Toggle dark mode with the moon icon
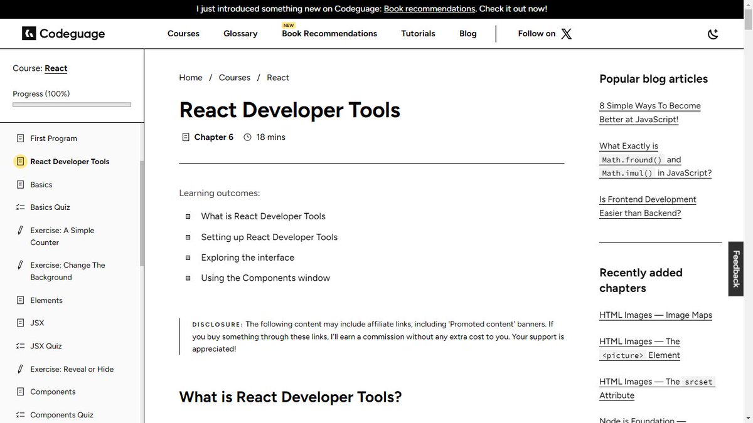The height and width of the screenshot is (423, 753). click(713, 34)
